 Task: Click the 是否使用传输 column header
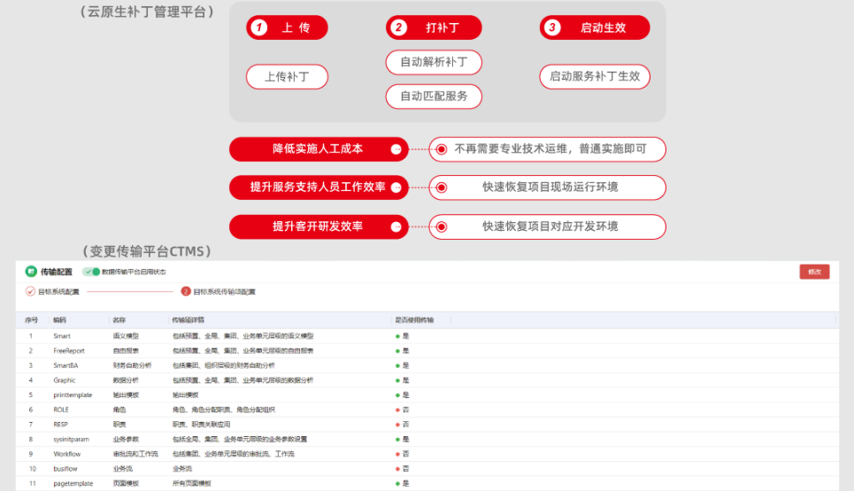(x=414, y=319)
